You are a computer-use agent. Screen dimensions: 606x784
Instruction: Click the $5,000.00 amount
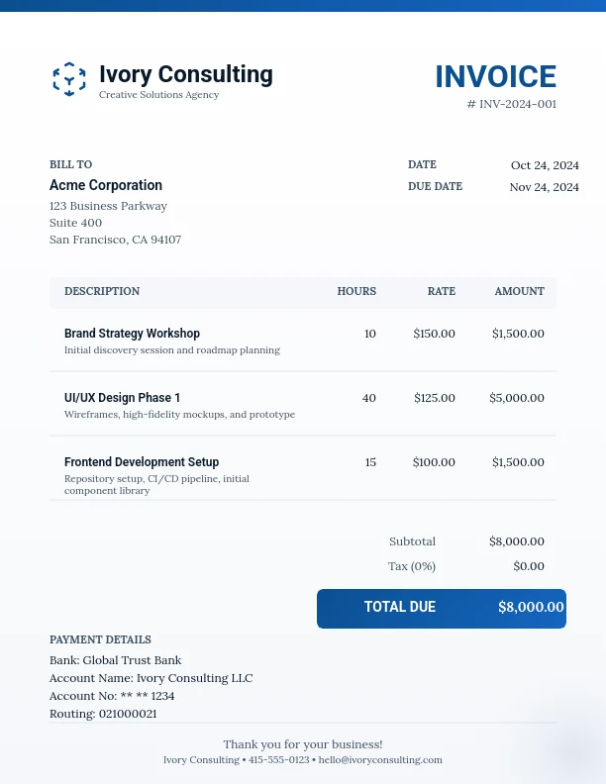[x=516, y=398]
